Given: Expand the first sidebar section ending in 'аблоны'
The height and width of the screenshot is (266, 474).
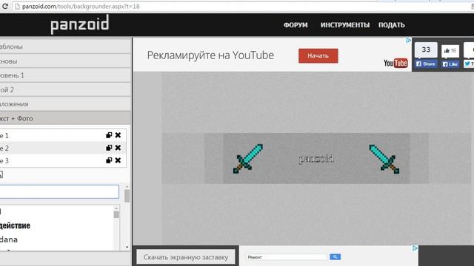Looking at the screenshot, I should [65, 47].
